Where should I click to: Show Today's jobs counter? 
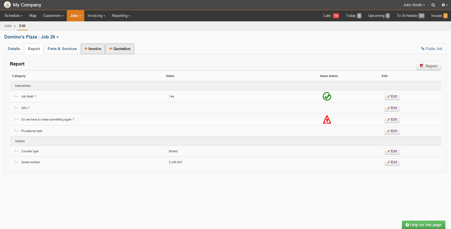click(x=353, y=16)
